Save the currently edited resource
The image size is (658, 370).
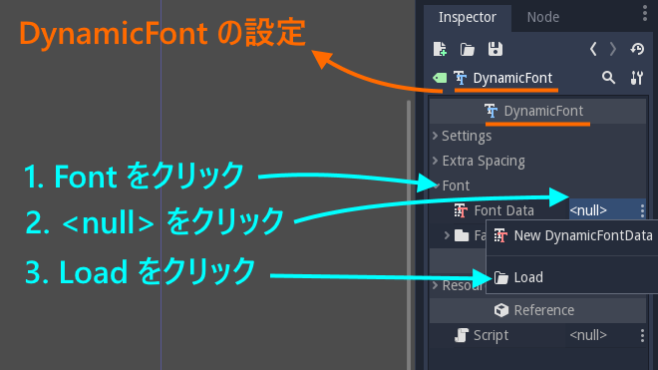[495, 49]
